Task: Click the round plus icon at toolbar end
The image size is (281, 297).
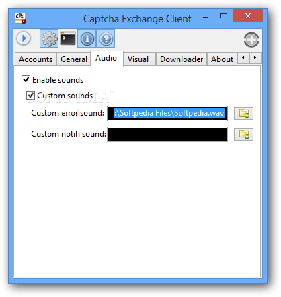Action: pyautogui.click(x=251, y=40)
